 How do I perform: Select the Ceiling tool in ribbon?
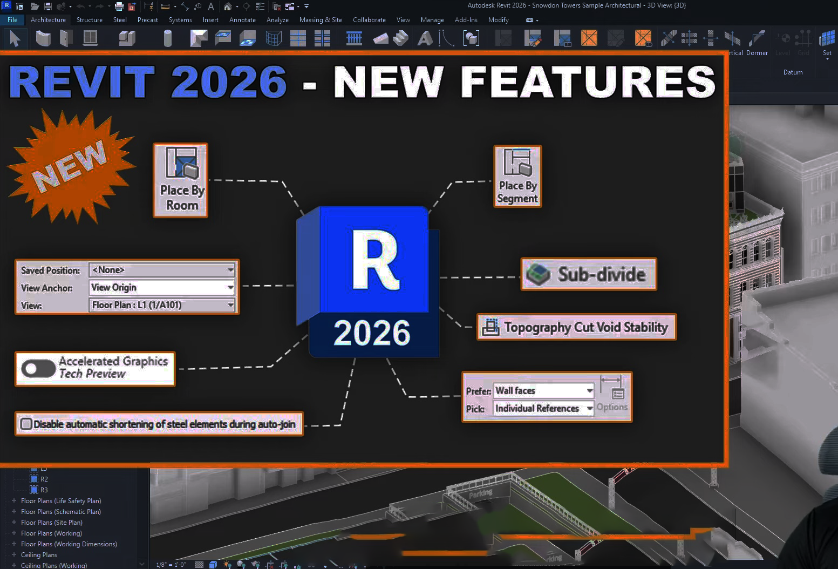coord(222,38)
